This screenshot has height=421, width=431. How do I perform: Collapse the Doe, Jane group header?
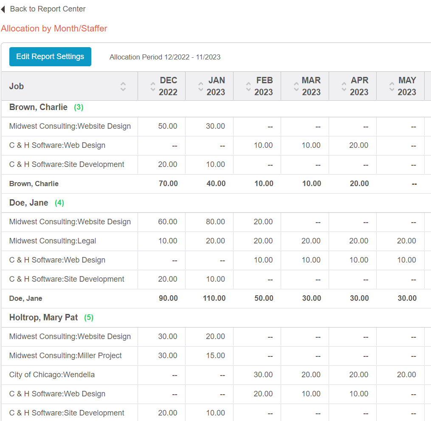tap(28, 203)
